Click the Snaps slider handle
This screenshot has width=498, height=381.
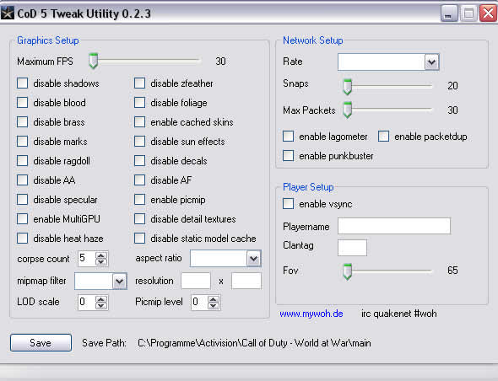pos(348,87)
